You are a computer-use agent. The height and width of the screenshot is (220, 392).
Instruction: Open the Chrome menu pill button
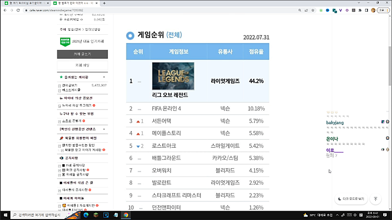point(383,10)
